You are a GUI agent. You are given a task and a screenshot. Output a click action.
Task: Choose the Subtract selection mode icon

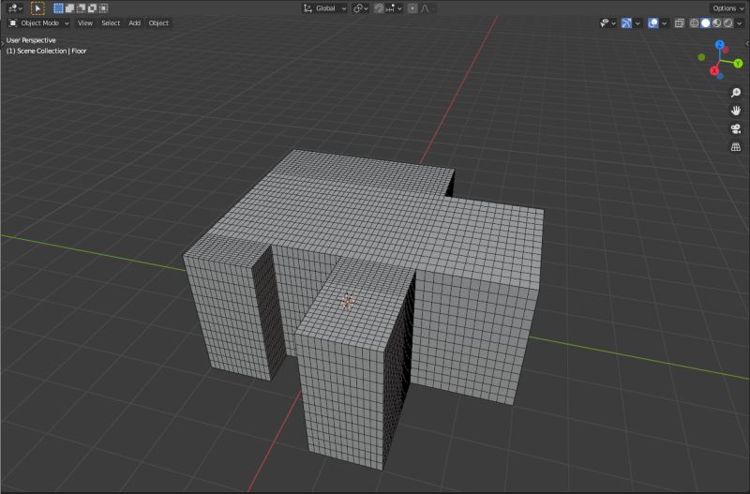[81, 8]
